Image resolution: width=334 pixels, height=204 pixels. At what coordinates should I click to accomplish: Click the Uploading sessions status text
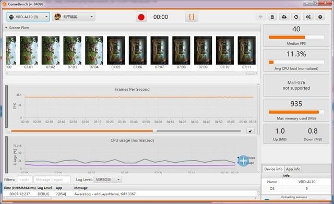tap(294, 197)
